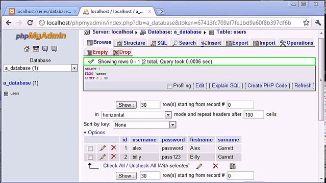Click the browser back arrow

click(9, 23)
